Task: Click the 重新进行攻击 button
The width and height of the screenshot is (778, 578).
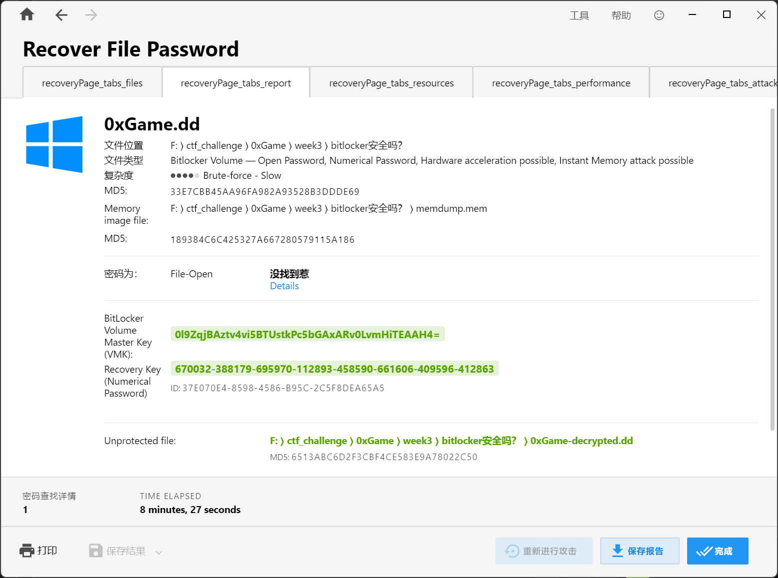Action: point(543,551)
